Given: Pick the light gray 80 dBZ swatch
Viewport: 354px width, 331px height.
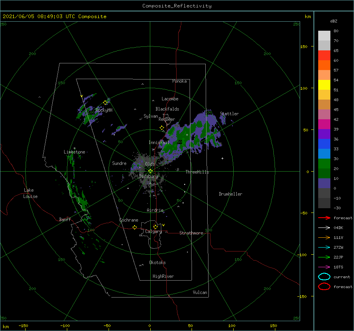Looking at the screenshot, I should [324, 36].
